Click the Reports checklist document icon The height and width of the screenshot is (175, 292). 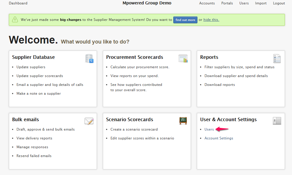pos(277,59)
